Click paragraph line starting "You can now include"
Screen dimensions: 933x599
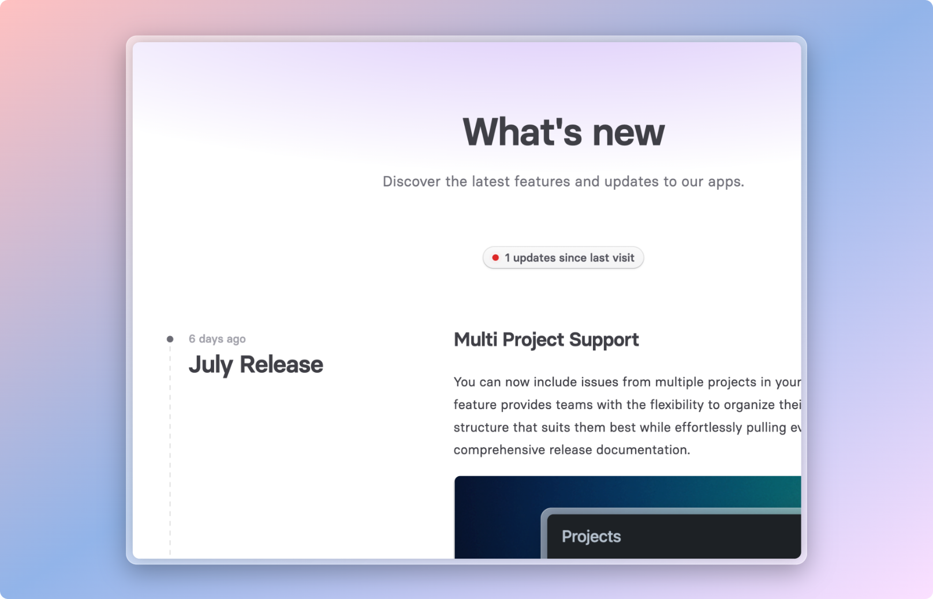[626, 382]
